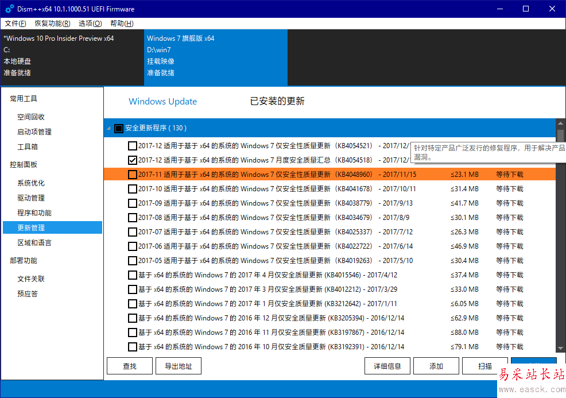
Task: Check the KB4025337 update checkbox
Action: (x=133, y=232)
